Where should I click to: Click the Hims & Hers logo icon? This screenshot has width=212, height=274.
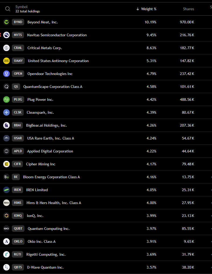point(6,203)
